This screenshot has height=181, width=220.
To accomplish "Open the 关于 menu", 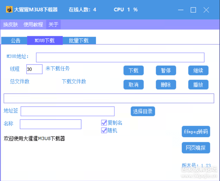I will coord(53,24).
